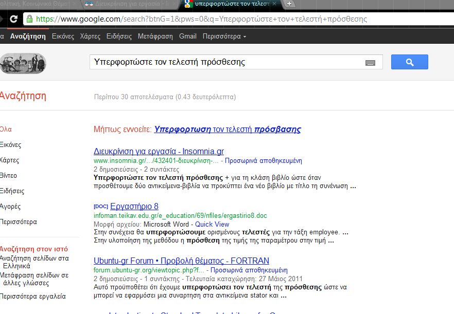This screenshot has width=454, height=314.
Task: Click the browser reload icon
Action: tap(13, 19)
